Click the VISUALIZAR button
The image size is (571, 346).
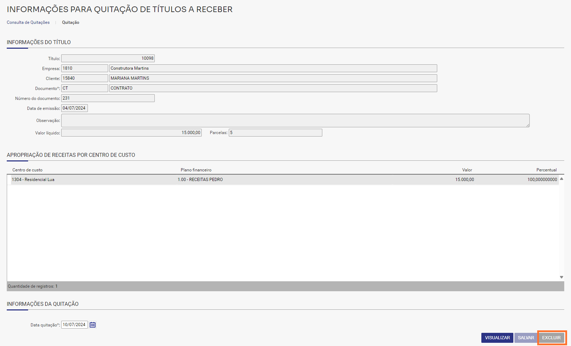pyautogui.click(x=497, y=338)
